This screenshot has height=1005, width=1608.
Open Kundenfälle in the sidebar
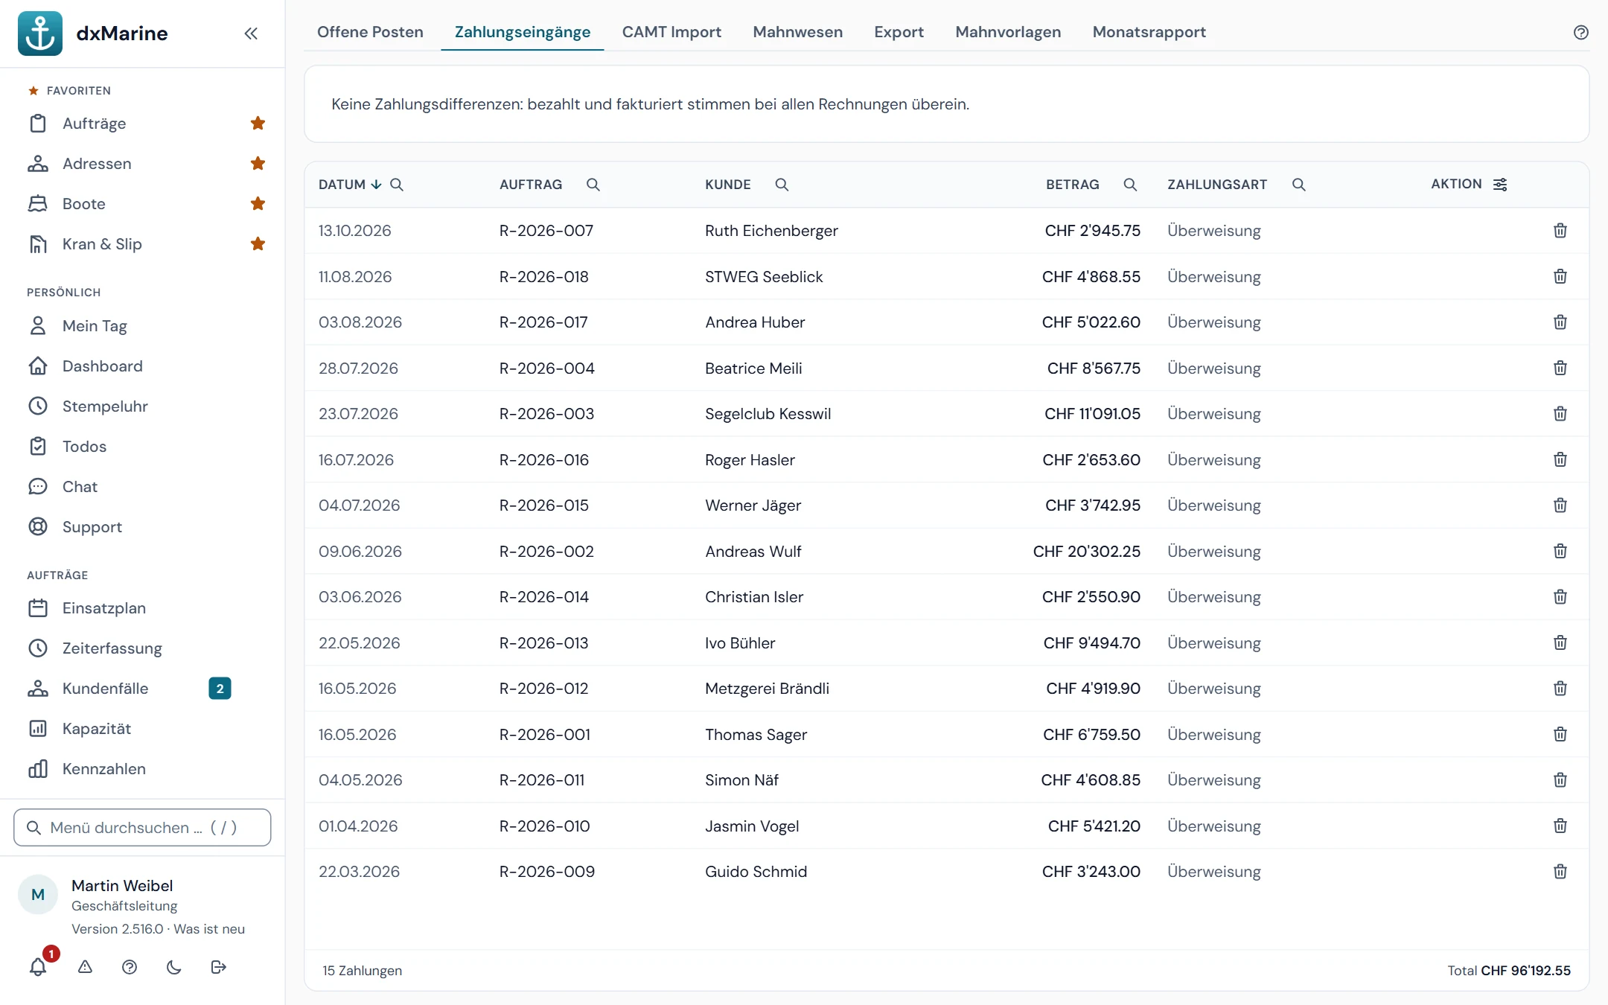pos(141,689)
